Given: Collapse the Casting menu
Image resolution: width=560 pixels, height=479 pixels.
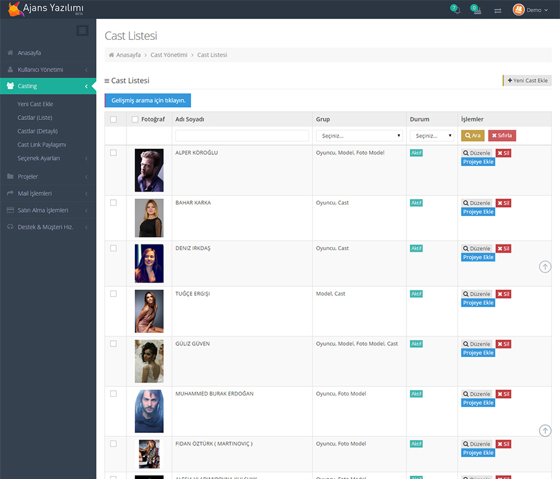Looking at the screenshot, I should tap(86, 86).
